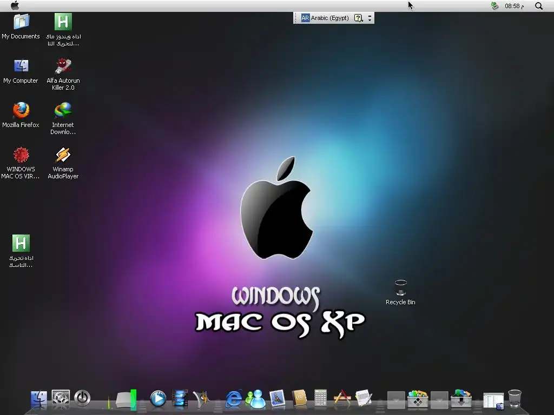554x415 pixels.
Task: Open the notepad with pen icon in dock
Action: 364,399
